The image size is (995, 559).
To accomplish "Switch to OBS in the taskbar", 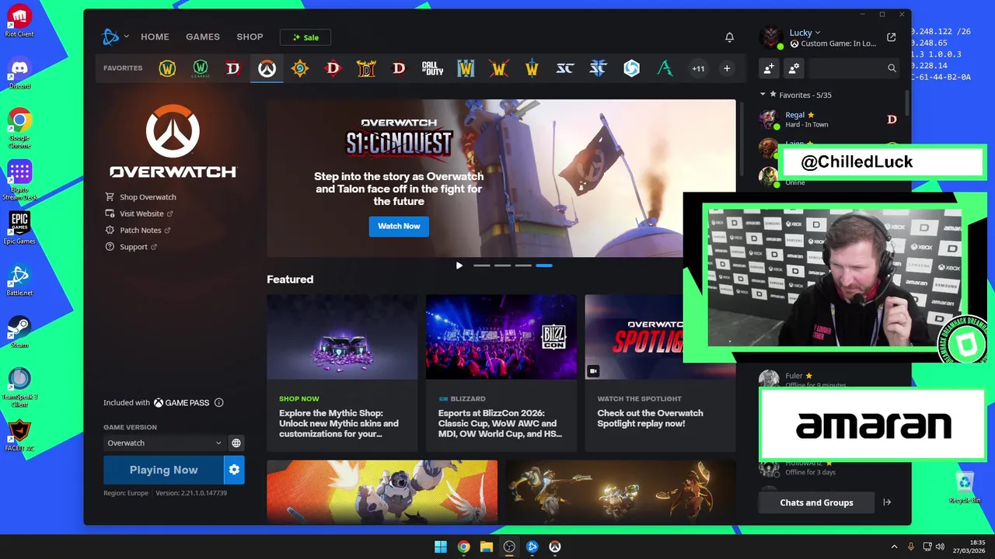I will (509, 547).
